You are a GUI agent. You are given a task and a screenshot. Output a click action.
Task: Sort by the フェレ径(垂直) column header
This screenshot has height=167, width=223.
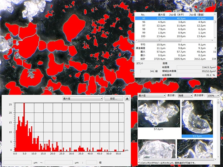[x=196, y=15]
